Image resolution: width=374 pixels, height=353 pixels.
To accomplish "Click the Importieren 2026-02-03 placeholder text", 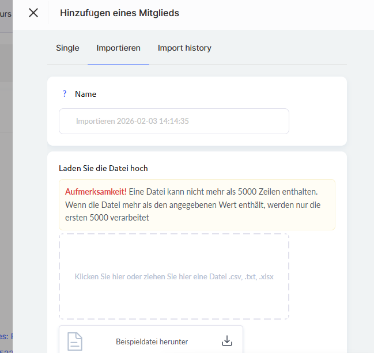I will click(133, 122).
